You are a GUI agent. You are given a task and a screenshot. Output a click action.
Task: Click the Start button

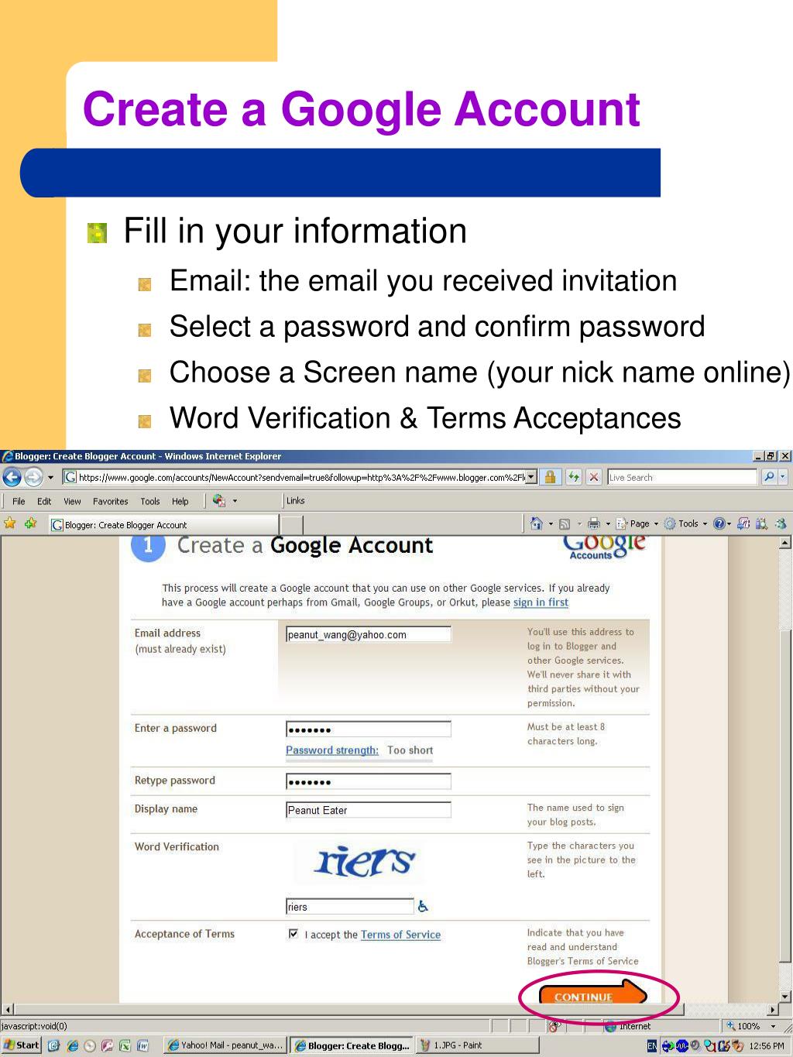[22, 1045]
